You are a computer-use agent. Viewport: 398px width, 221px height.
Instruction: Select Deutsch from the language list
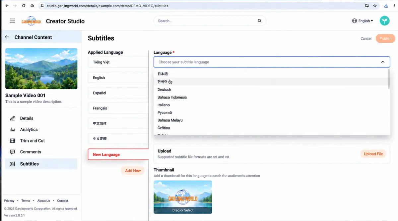click(x=270, y=90)
